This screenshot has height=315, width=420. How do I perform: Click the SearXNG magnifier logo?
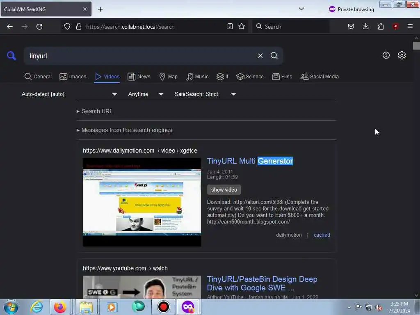click(11, 56)
